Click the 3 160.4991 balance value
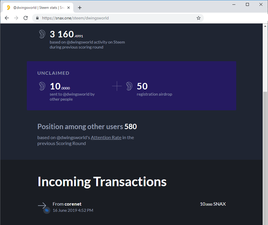The height and width of the screenshot is (225, 268). (66, 34)
